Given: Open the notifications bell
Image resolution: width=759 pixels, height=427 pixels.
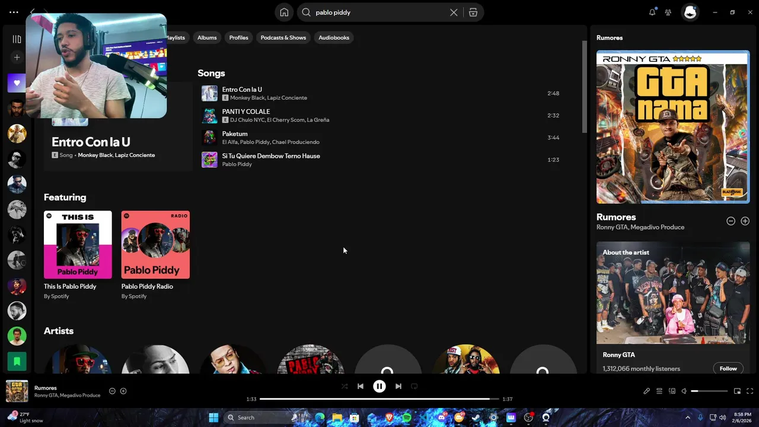Looking at the screenshot, I should [x=652, y=12].
